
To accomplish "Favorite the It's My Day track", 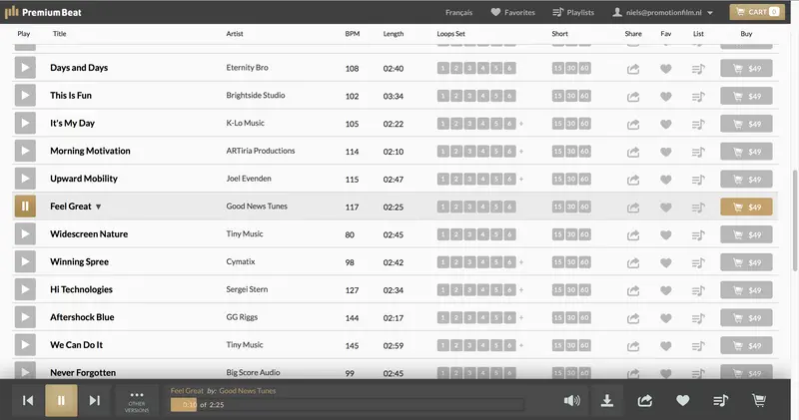I will pos(665,125).
